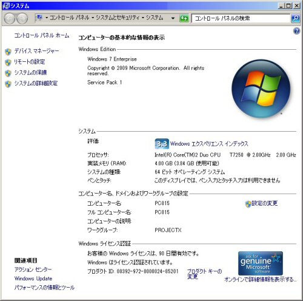Select システム breadcrumb segment
The height and width of the screenshot is (301, 303).
pyautogui.click(x=155, y=18)
